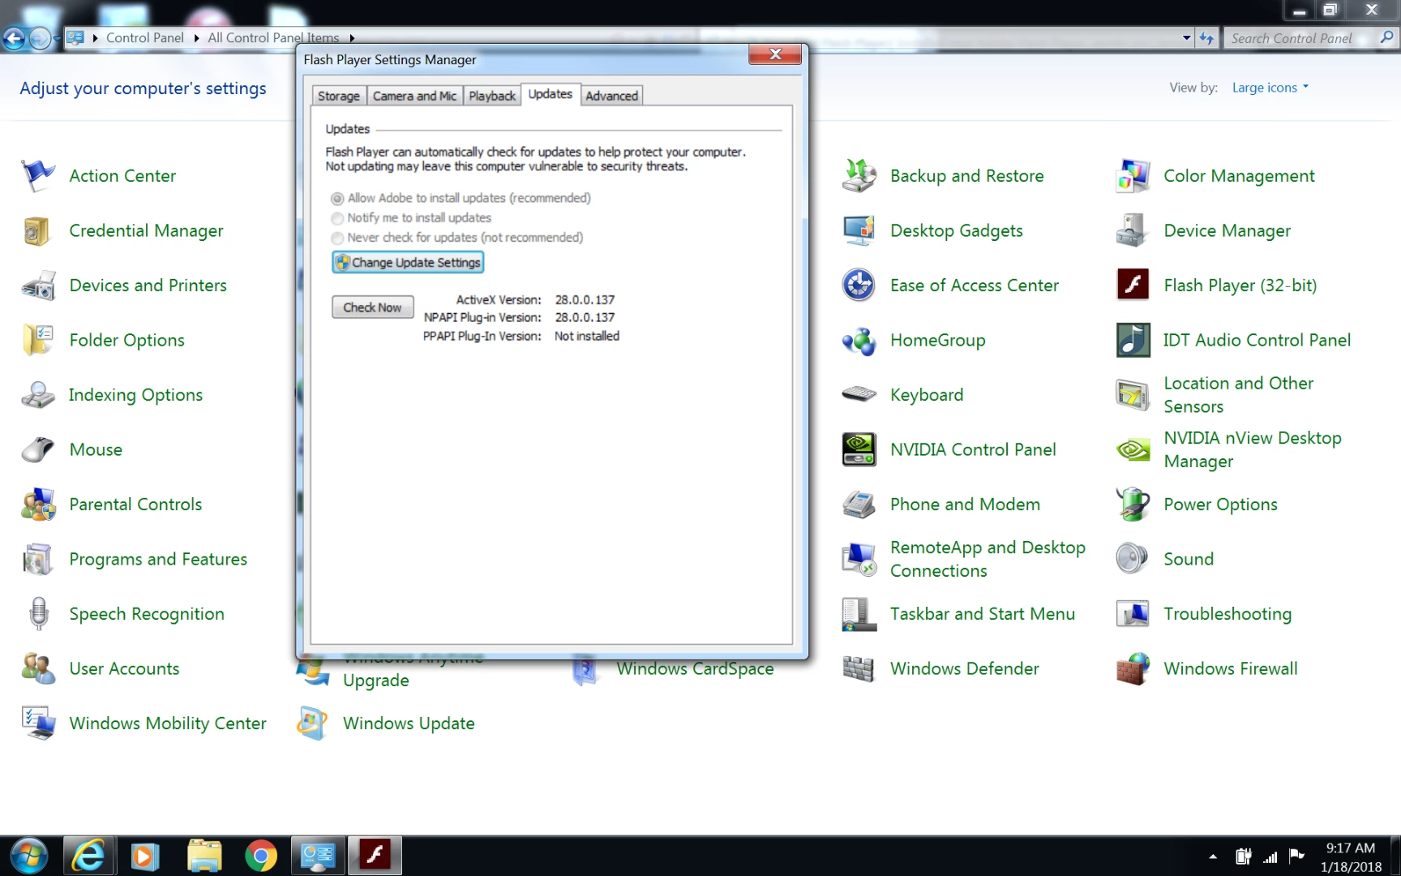Screen dimensions: 1401x876
Task: Open Windows Media Player on taskbar
Action: (x=144, y=857)
